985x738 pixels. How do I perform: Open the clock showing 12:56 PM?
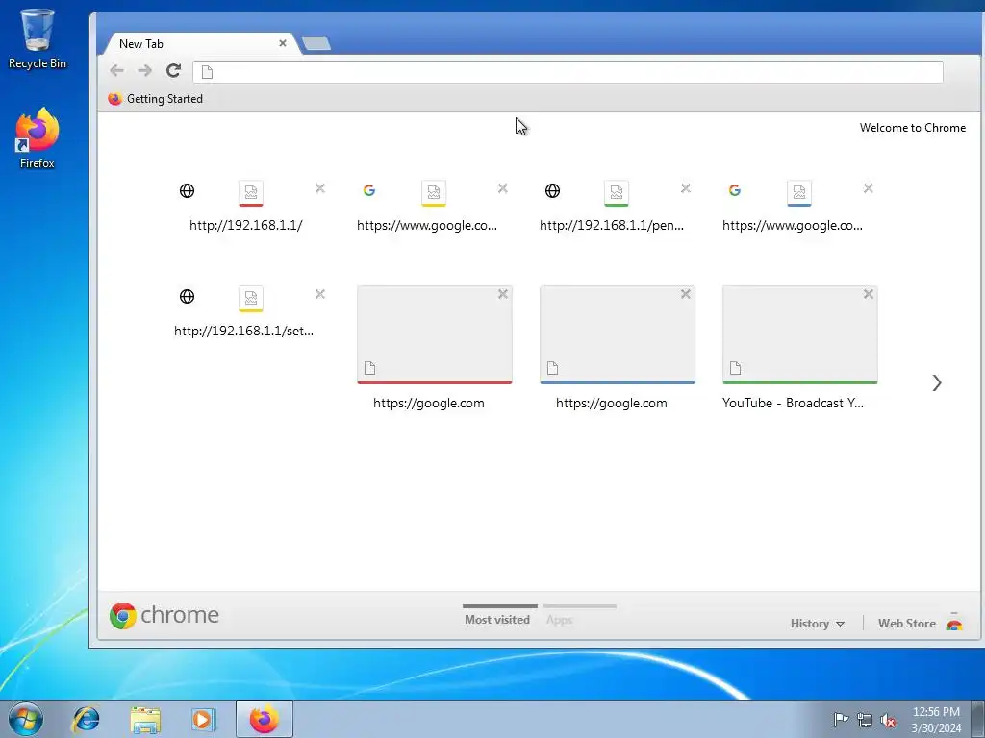click(x=936, y=720)
